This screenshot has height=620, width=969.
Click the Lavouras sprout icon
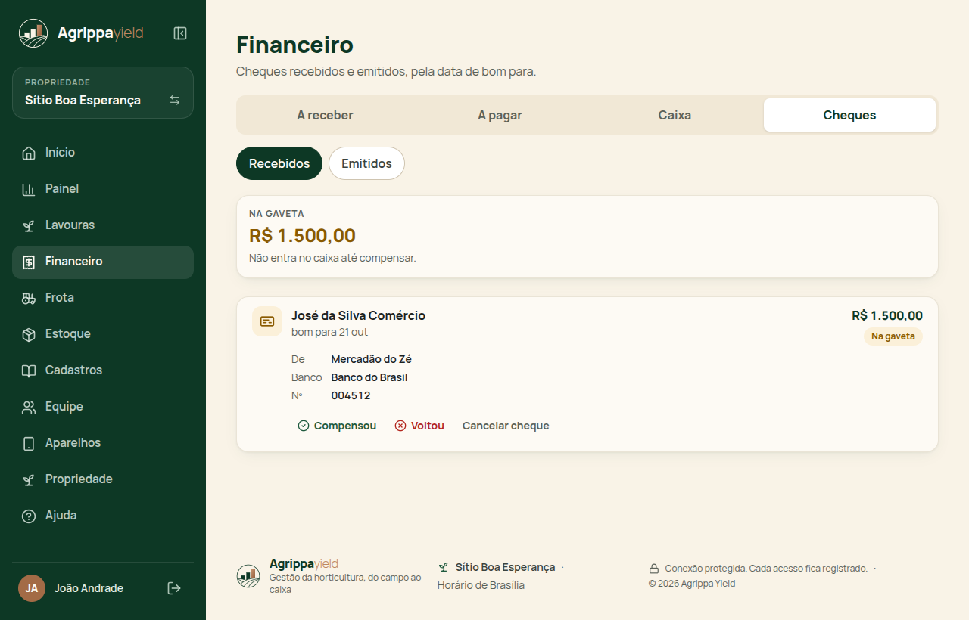(29, 225)
